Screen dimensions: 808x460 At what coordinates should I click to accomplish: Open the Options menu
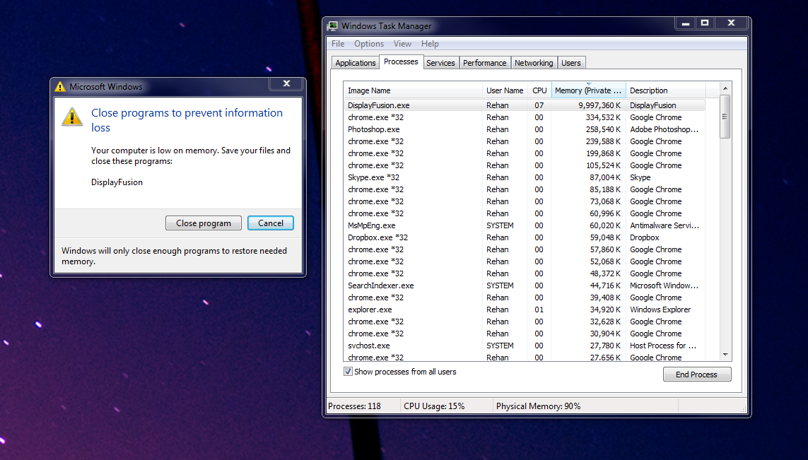(x=369, y=44)
